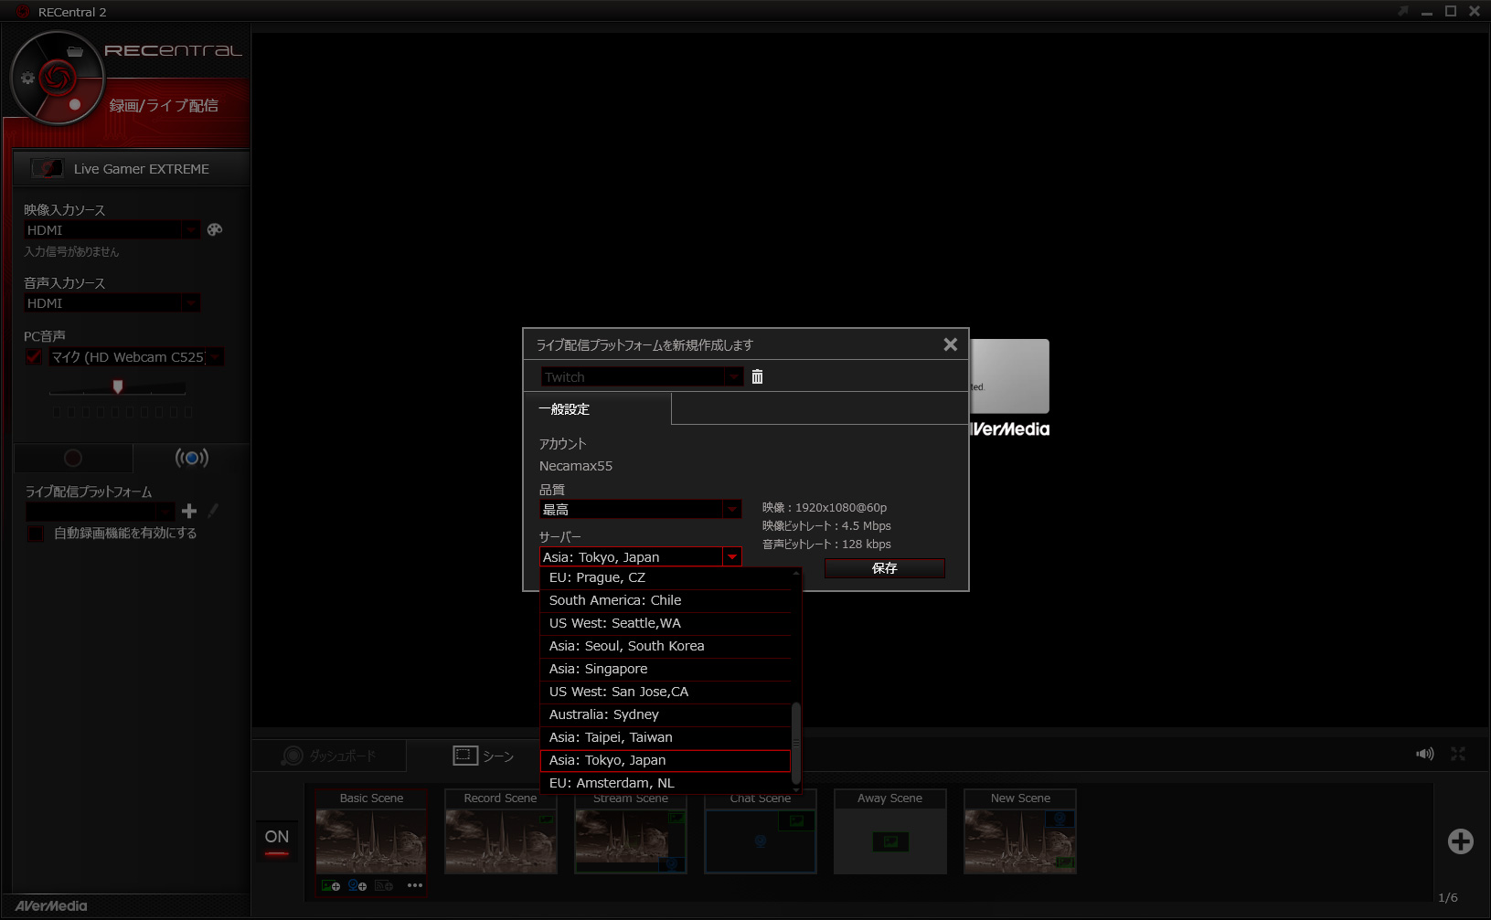Close the new streaming platform dialog
This screenshot has height=920, width=1491.
(951, 344)
